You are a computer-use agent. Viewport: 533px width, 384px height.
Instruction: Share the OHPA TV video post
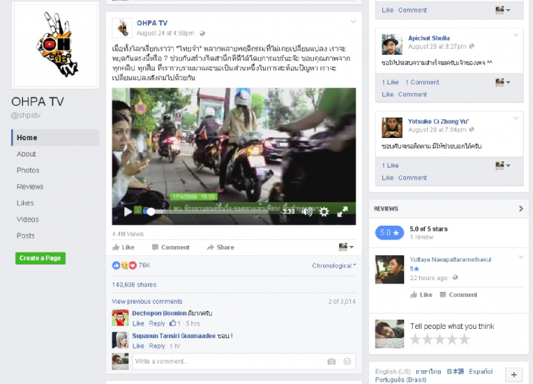point(221,247)
